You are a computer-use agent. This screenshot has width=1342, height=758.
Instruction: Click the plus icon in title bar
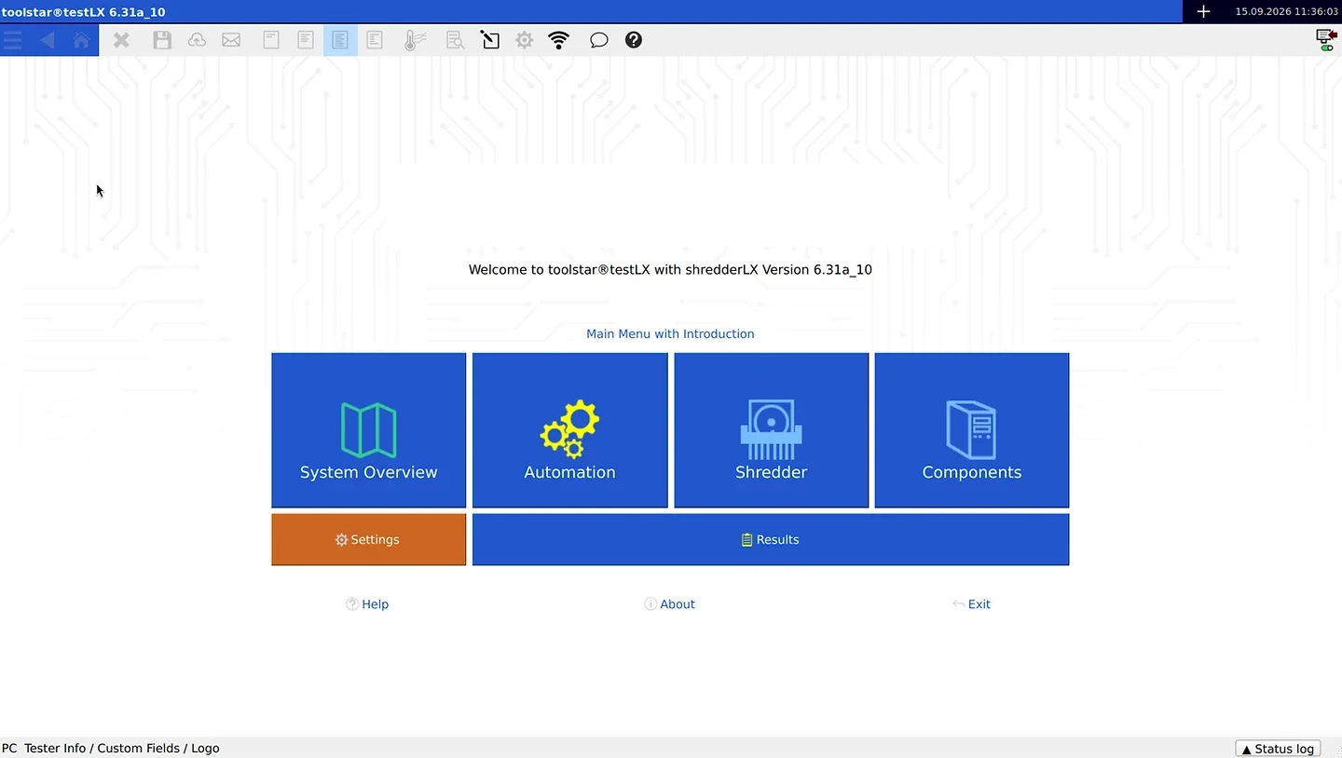1203,11
